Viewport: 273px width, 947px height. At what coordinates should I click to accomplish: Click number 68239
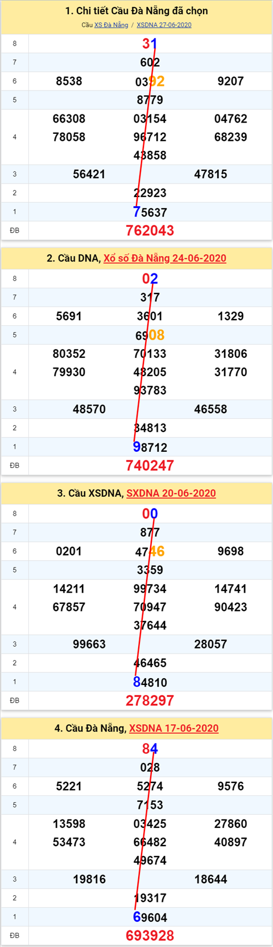pyautogui.click(x=231, y=137)
